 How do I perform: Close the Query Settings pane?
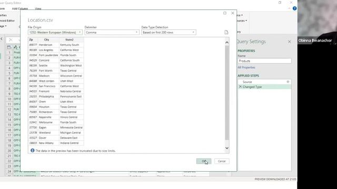pyautogui.click(x=289, y=41)
